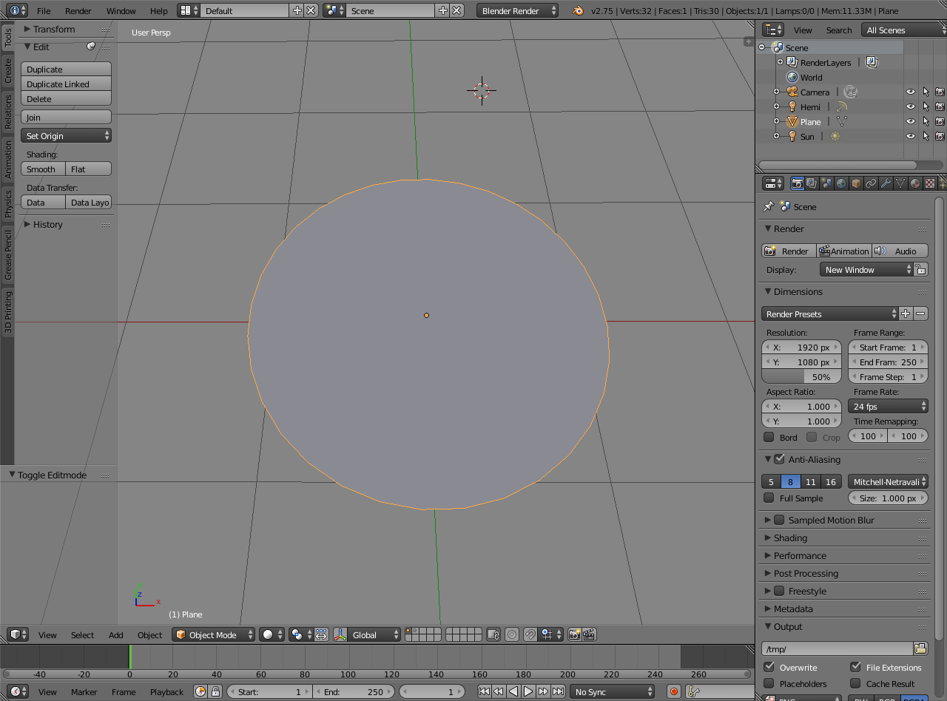Toggle Sun object visibility eye
The image size is (947, 701).
(911, 136)
